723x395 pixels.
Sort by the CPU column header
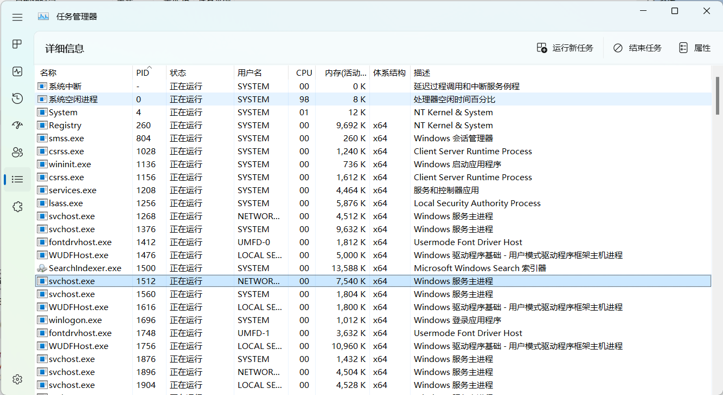(x=302, y=73)
